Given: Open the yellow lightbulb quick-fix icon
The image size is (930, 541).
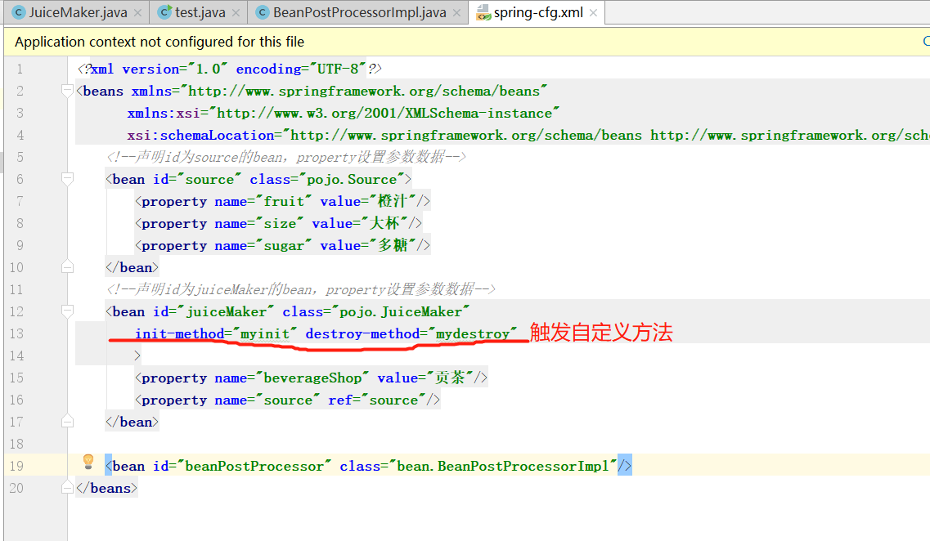Looking at the screenshot, I should [x=88, y=462].
